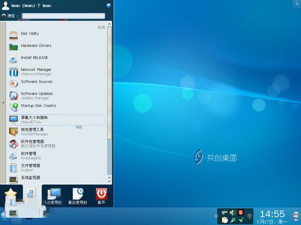This screenshot has width=301, height=225.
Task: Switch to recently used documents tab
Action: pos(78,196)
